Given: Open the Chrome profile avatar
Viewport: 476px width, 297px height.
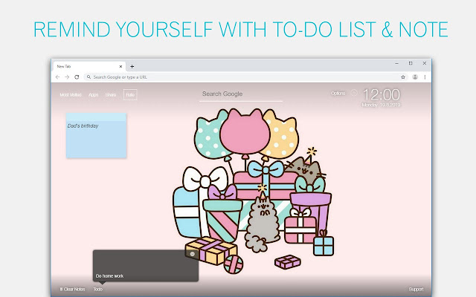Looking at the screenshot, I should (x=415, y=77).
